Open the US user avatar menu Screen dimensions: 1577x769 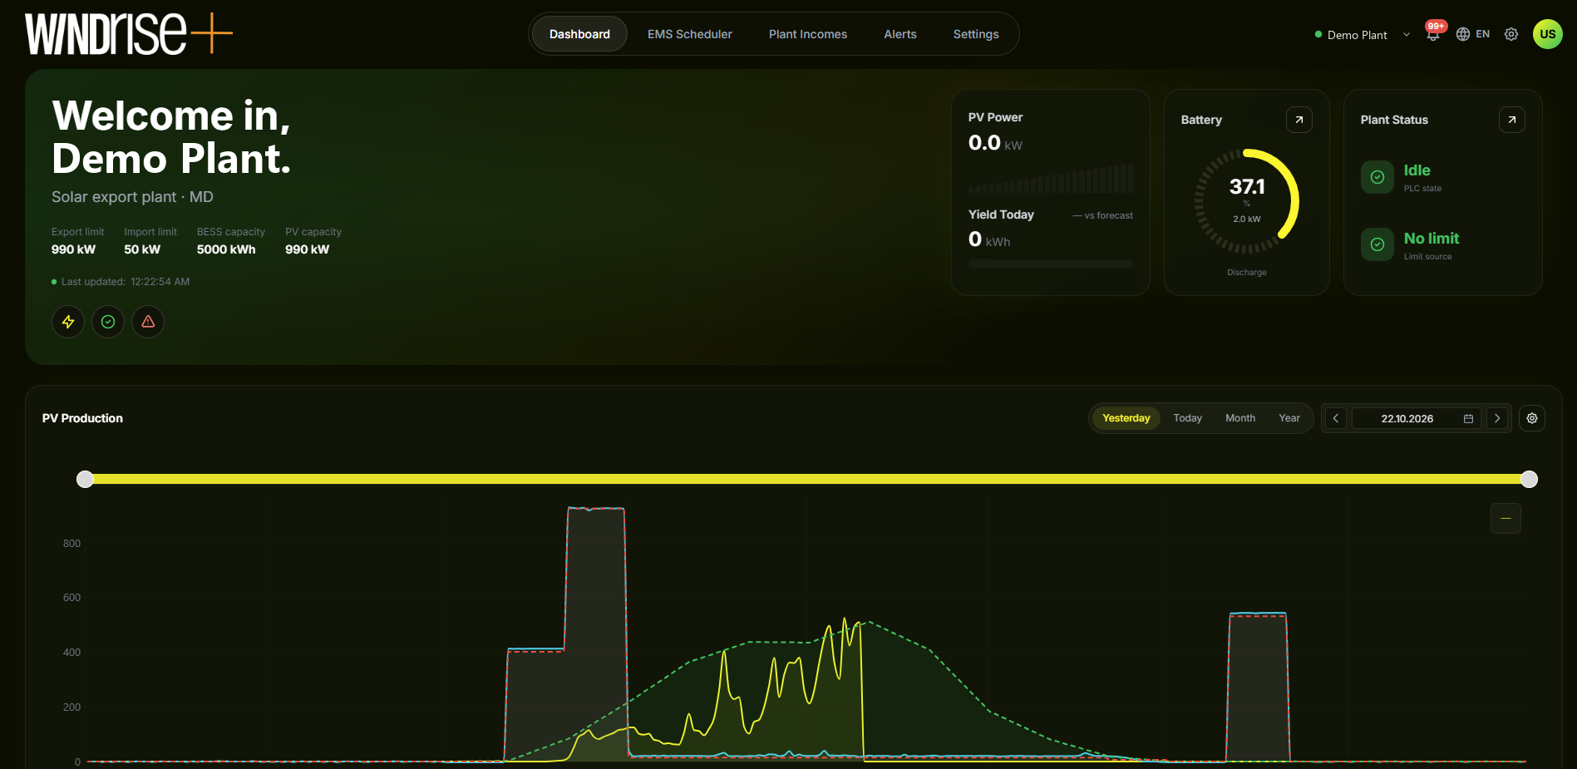tap(1547, 34)
